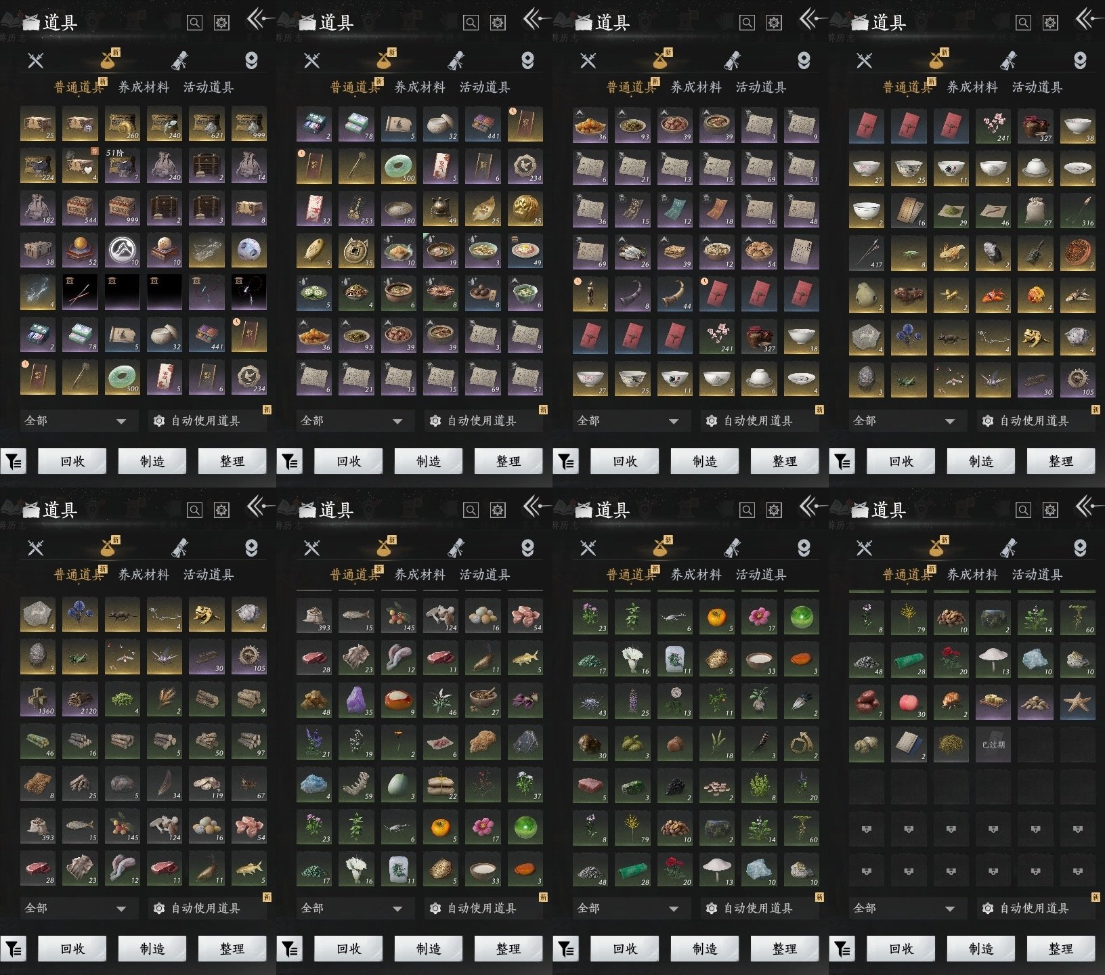Click 整理 button in top-row third panel
The width and height of the screenshot is (1105, 975).
pyautogui.click(x=785, y=461)
